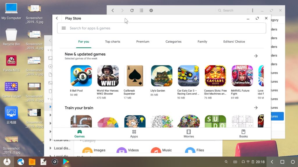Open Caesars Slots game icon
298x167 pixels.
point(215,76)
